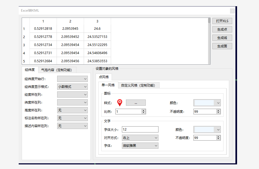Click 生成线 to generate lines
This screenshot has width=259, height=169.
tap(222, 38)
